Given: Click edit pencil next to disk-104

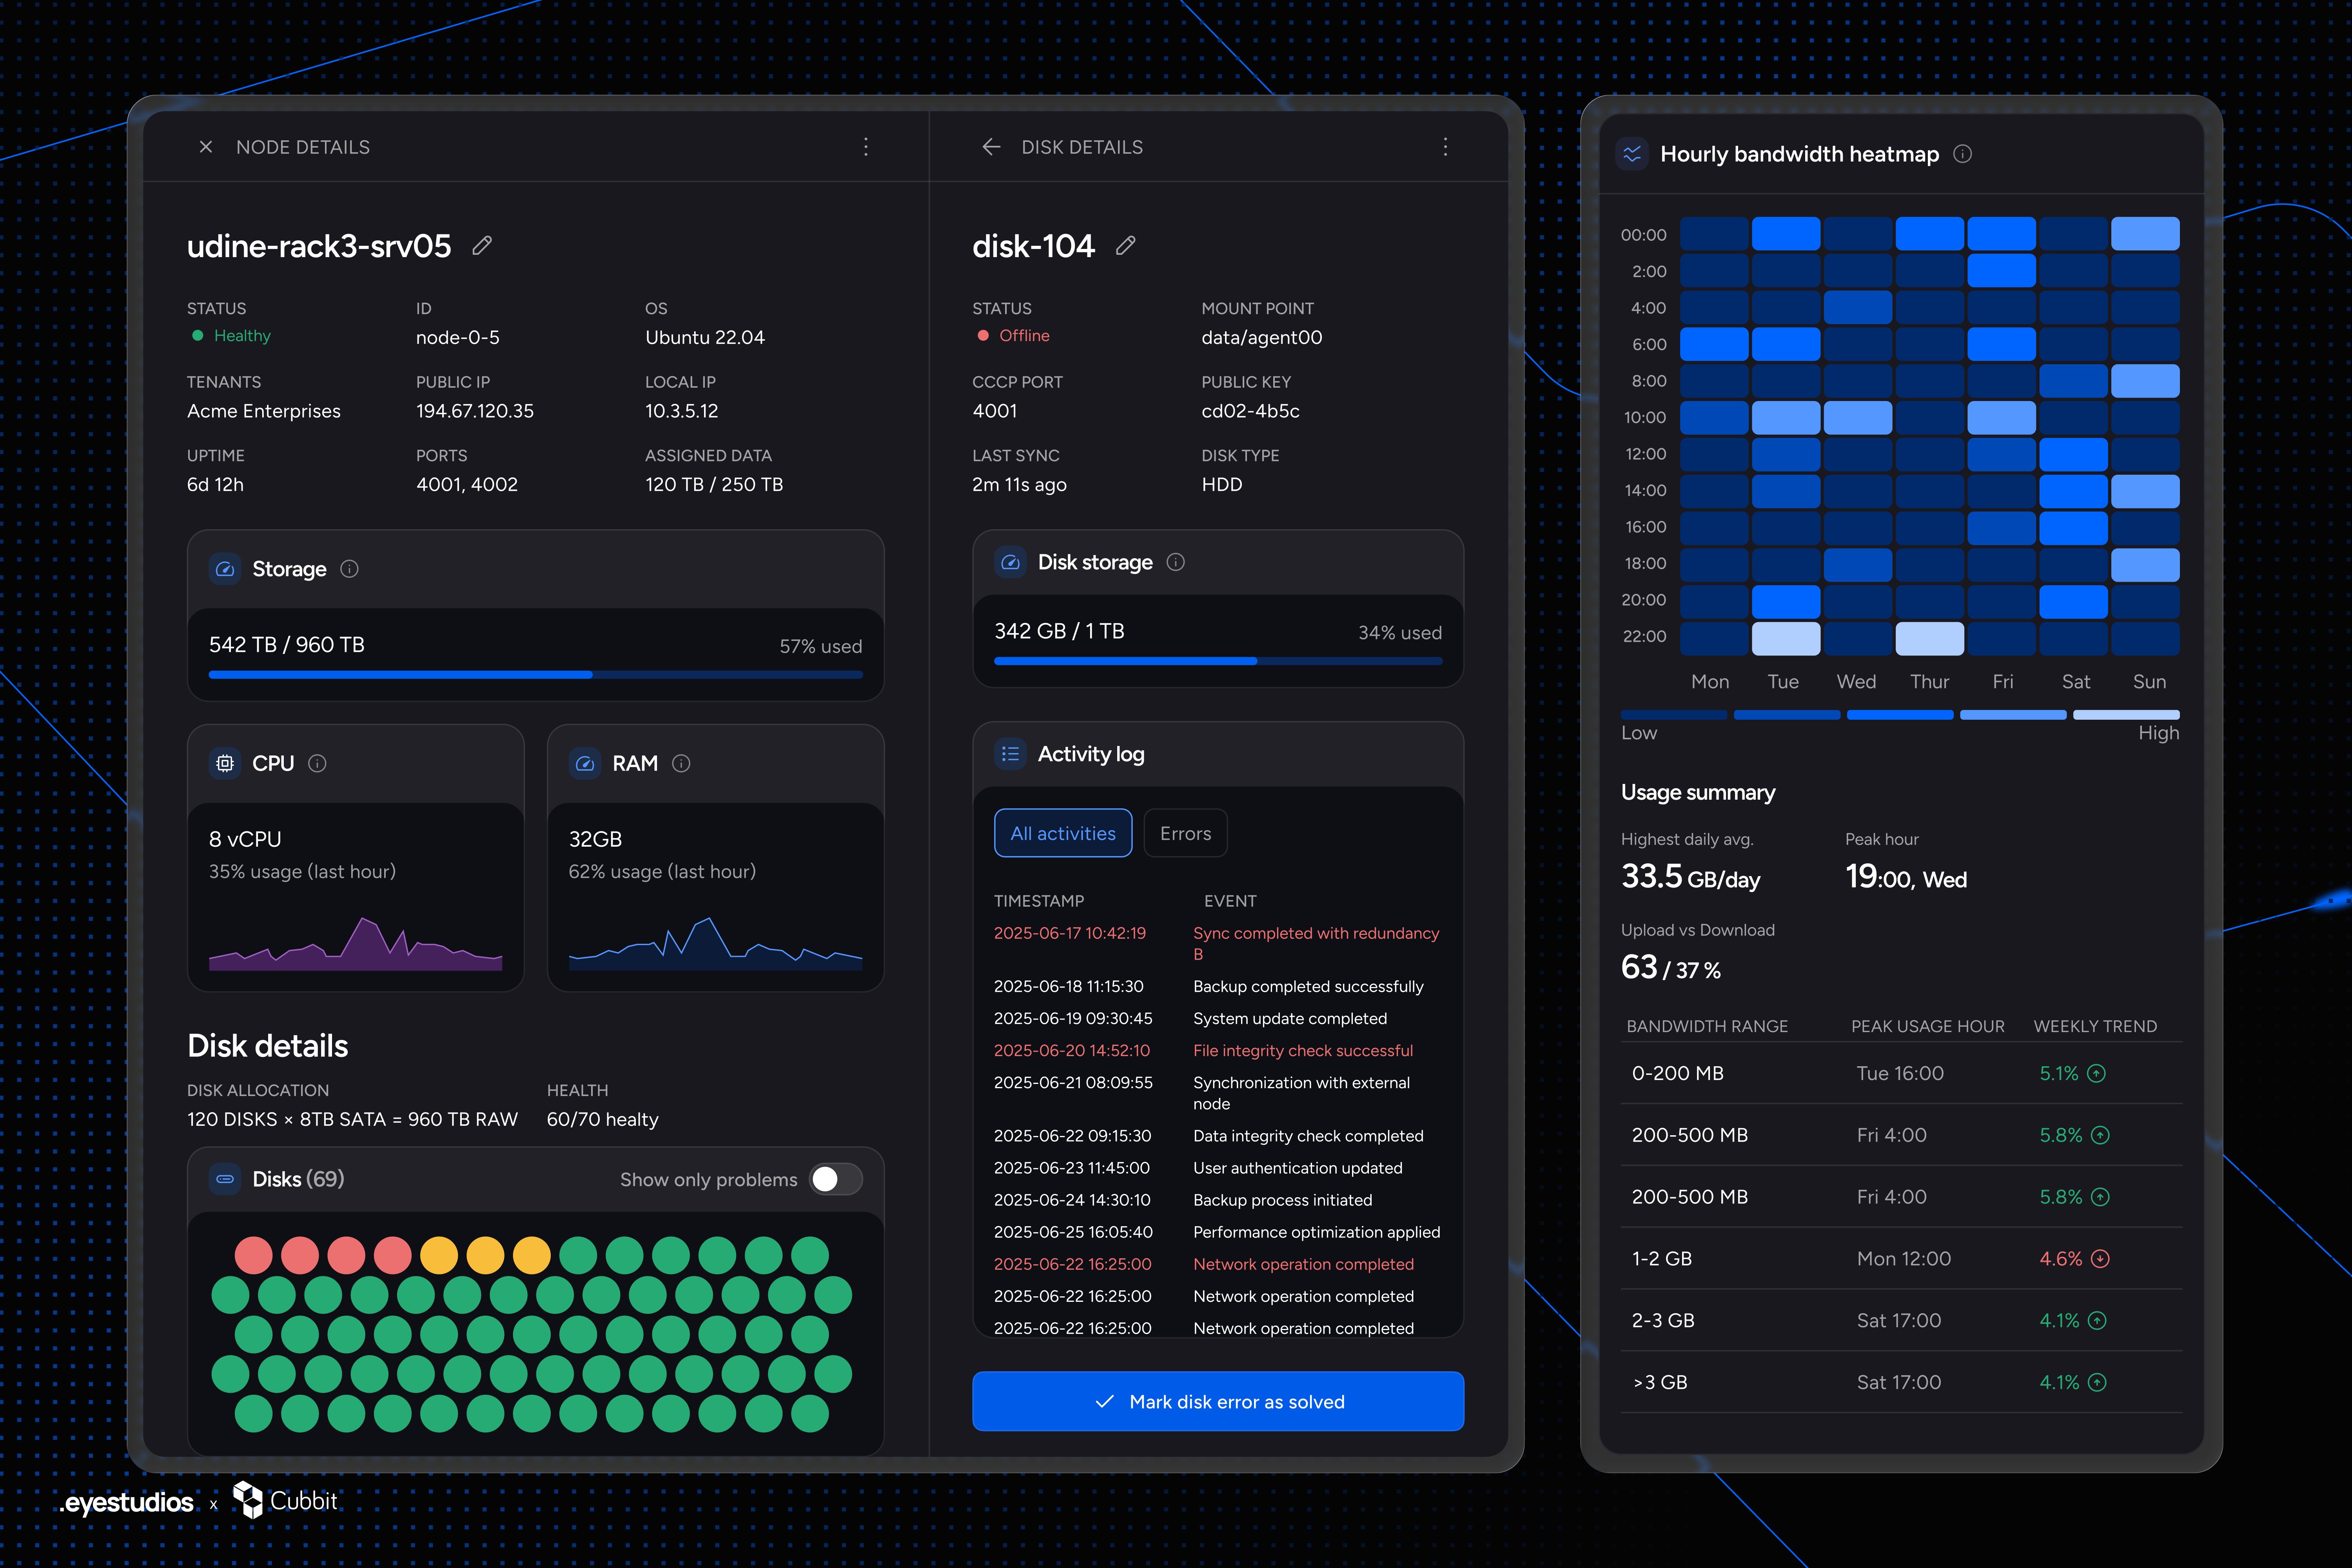Looking at the screenshot, I should click(x=1126, y=246).
